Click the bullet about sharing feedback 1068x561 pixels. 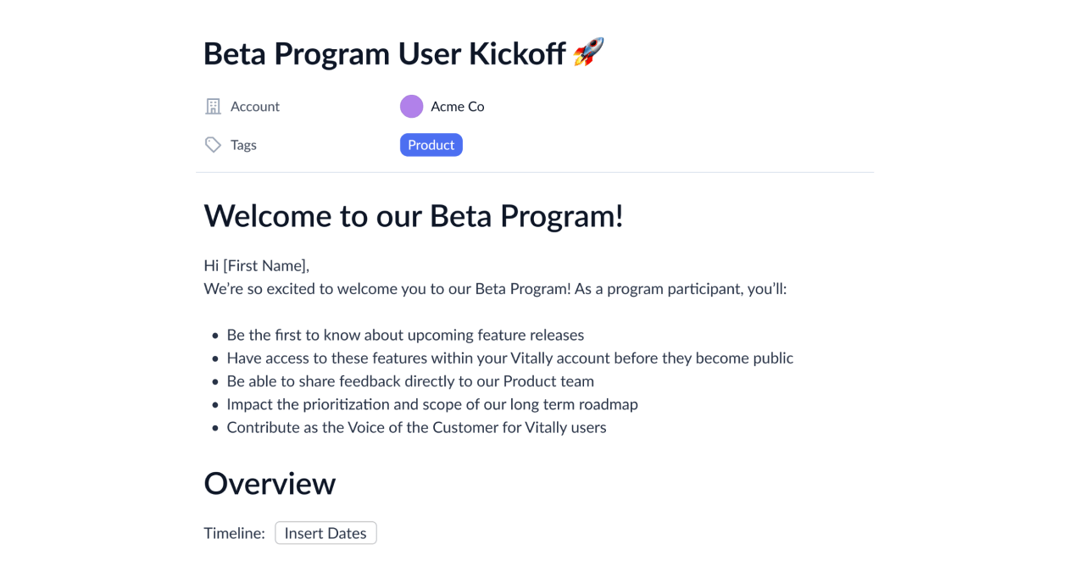pyautogui.click(x=410, y=381)
